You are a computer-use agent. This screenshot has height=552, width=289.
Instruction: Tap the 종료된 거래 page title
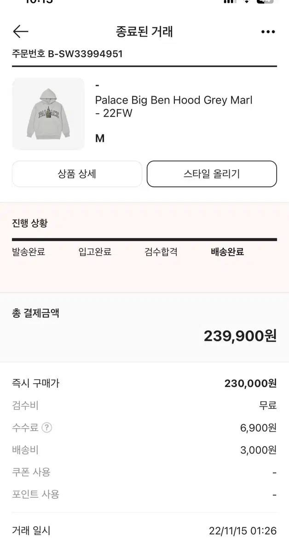click(x=144, y=32)
